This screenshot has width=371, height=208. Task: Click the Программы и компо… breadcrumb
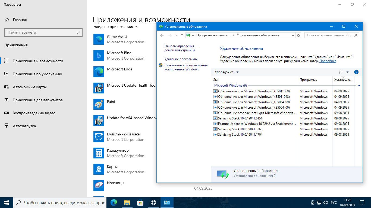pyautogui.click(x=213, y=35)
